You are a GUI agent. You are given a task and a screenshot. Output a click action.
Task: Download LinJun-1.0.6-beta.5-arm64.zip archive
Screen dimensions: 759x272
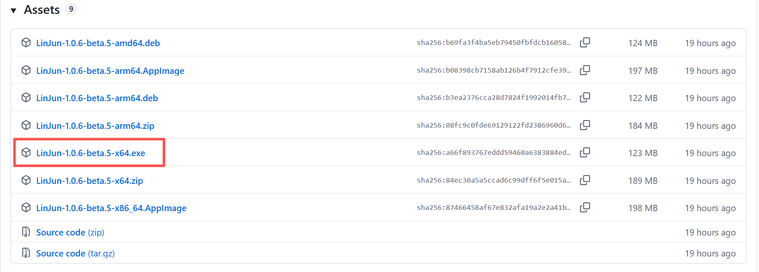click(x=95, y=126)
